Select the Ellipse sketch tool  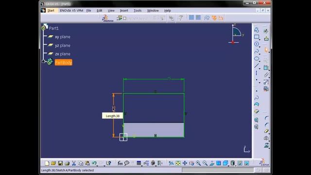tap(257, 58)
